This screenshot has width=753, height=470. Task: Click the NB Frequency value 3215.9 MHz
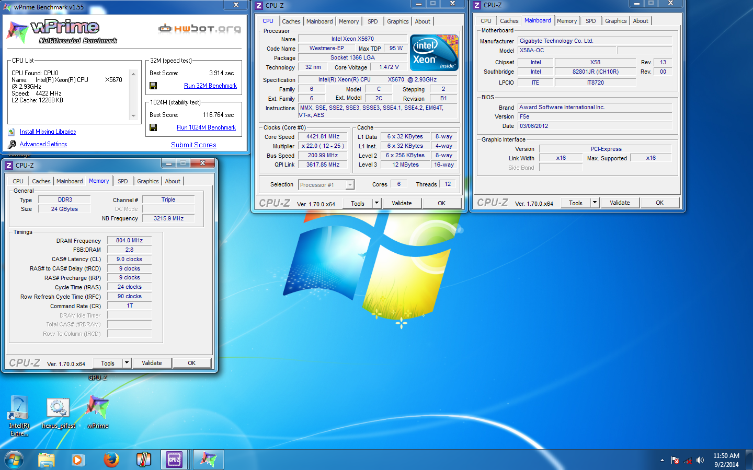(x=168, y=218)
